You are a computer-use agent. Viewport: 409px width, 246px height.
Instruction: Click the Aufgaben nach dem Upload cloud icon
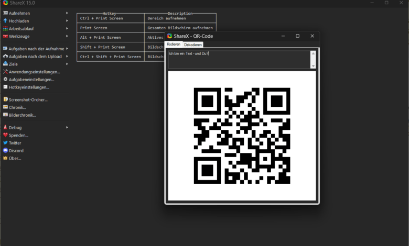point(5,56)
